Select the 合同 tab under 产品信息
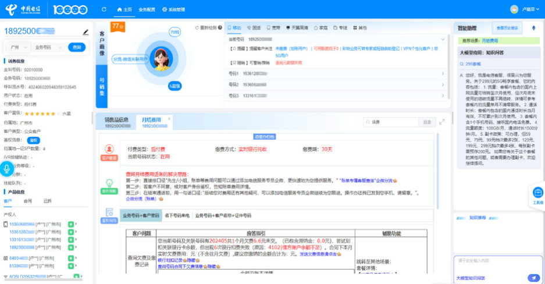The image size is (545, 284). tap(28, 201)
